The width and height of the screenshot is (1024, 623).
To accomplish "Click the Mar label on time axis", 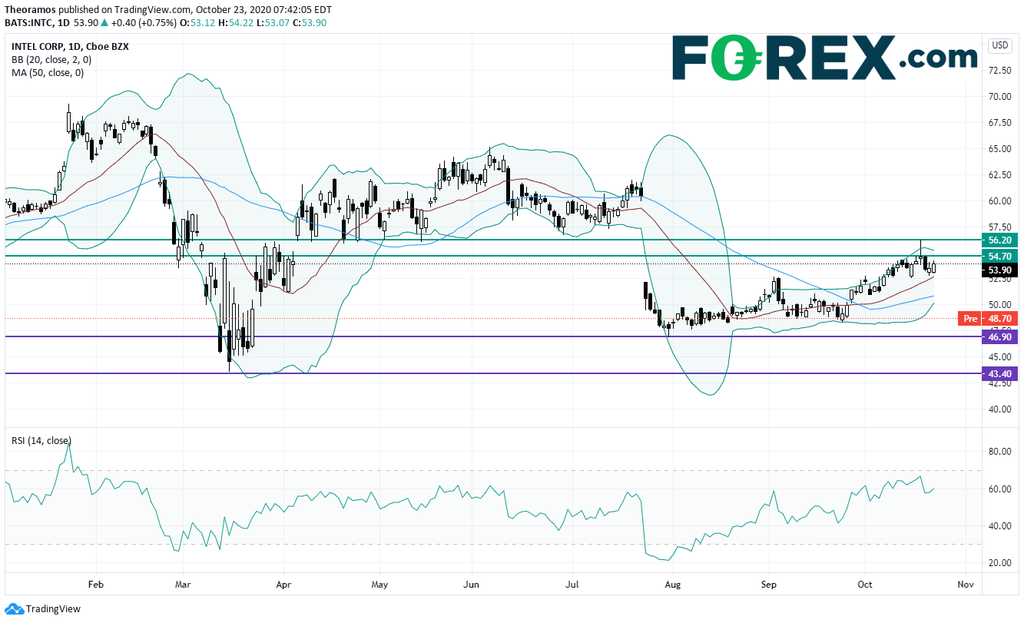I will point(183,585).
